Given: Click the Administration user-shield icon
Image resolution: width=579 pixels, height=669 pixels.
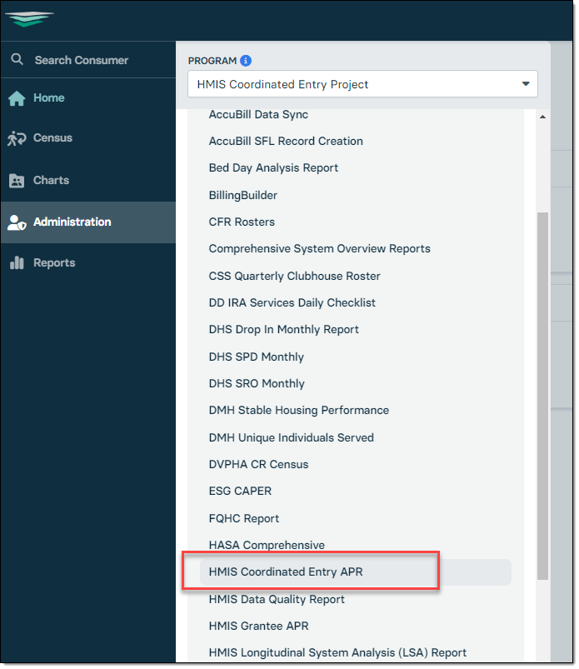Looking at the screenshot, I should point(17,222).
